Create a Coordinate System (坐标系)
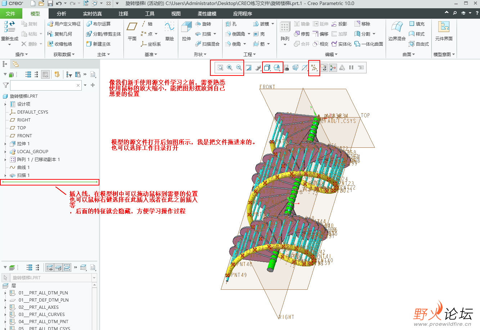Screen dimensions: 480x330 (x=151, y=44)
